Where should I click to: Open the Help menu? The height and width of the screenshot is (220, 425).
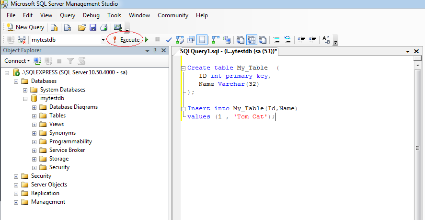(202, 15)
